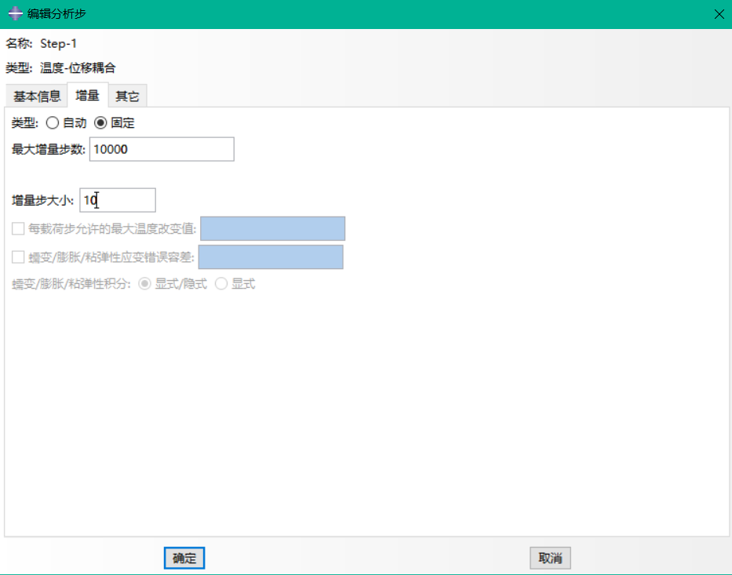Click the maximum temperature change value field
The height and width of the screenshot is (575, 732).
(272, 229)
